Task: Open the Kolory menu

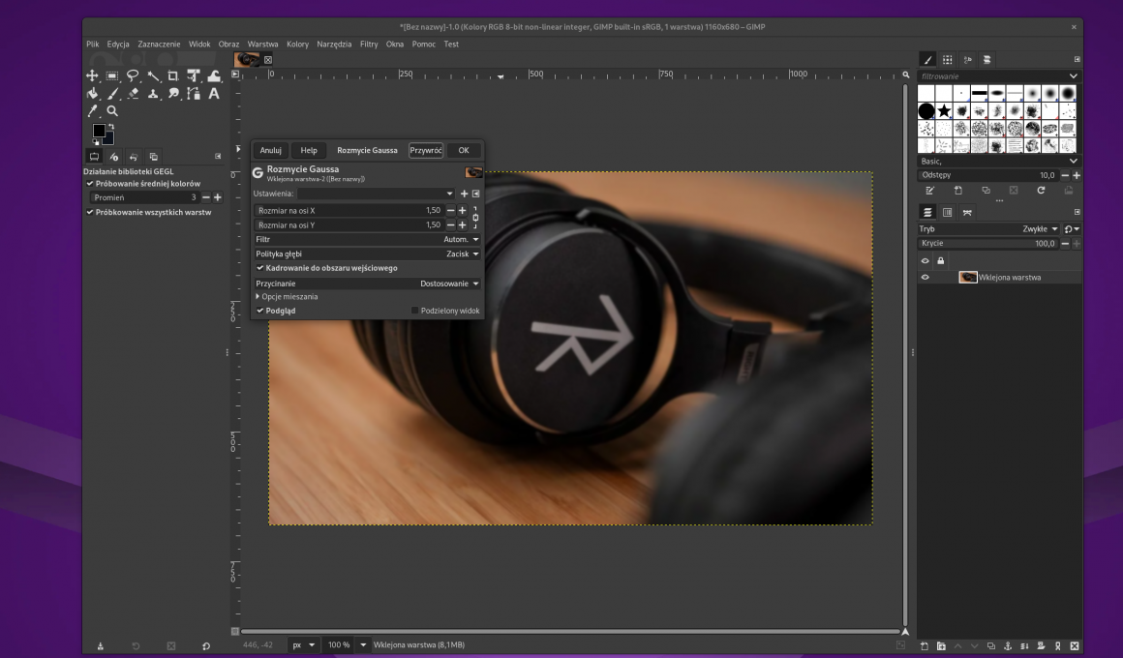Action: tap(297, 44)
